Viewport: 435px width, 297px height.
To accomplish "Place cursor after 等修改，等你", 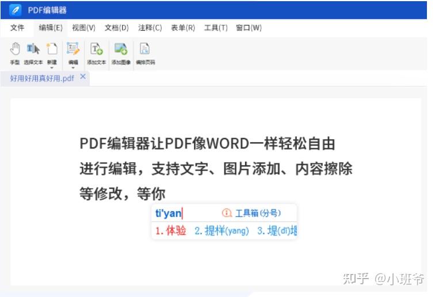I will tap(166, 193).
